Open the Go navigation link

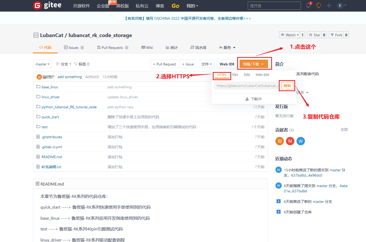click(x=175, y=6)
